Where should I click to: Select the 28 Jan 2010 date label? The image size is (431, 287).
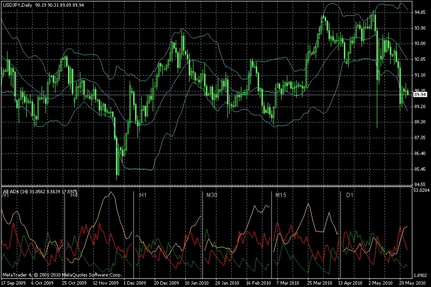tap(227, 283)
